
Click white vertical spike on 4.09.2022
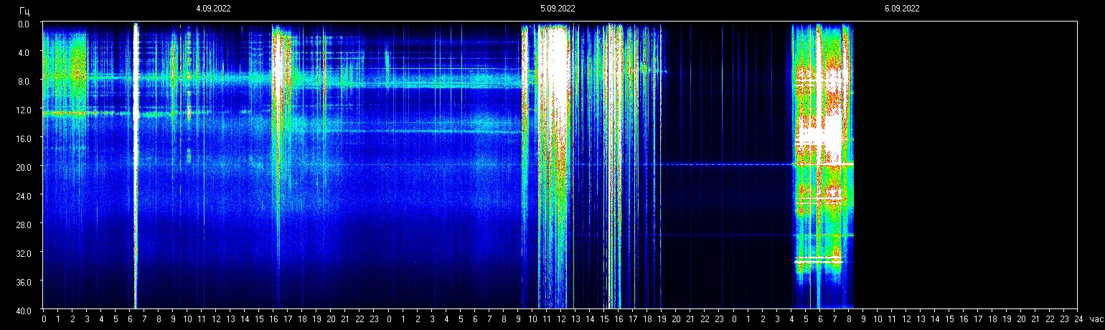136,143
